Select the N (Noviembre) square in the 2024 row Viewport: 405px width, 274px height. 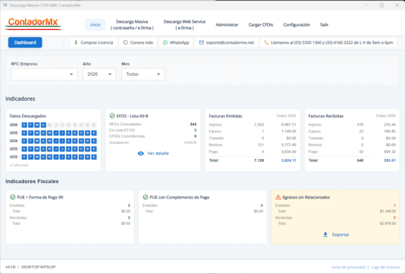[88, 141]
